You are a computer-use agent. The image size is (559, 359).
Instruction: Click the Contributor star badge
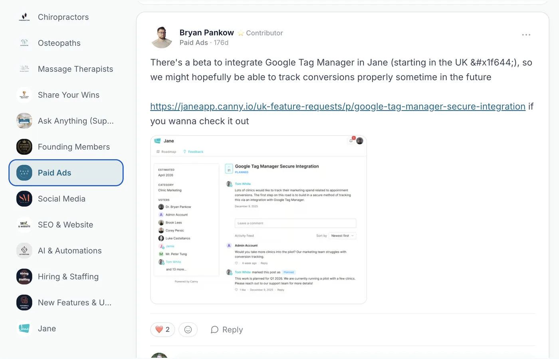pyautogui.click(x=241, y=33)
